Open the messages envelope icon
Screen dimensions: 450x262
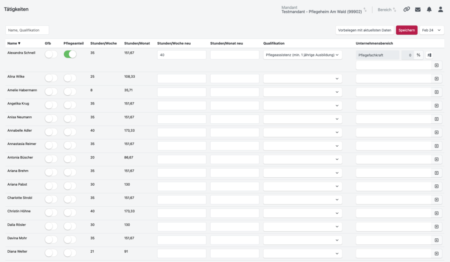pyautogui.click(x=418, y=10)
